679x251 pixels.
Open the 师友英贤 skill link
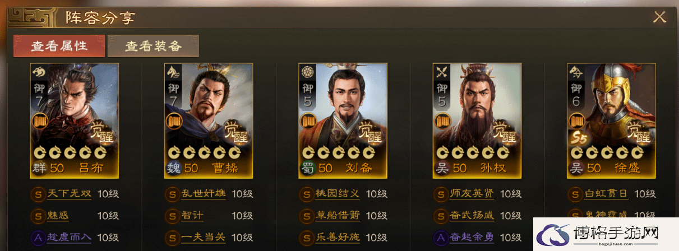pos(473,194)
